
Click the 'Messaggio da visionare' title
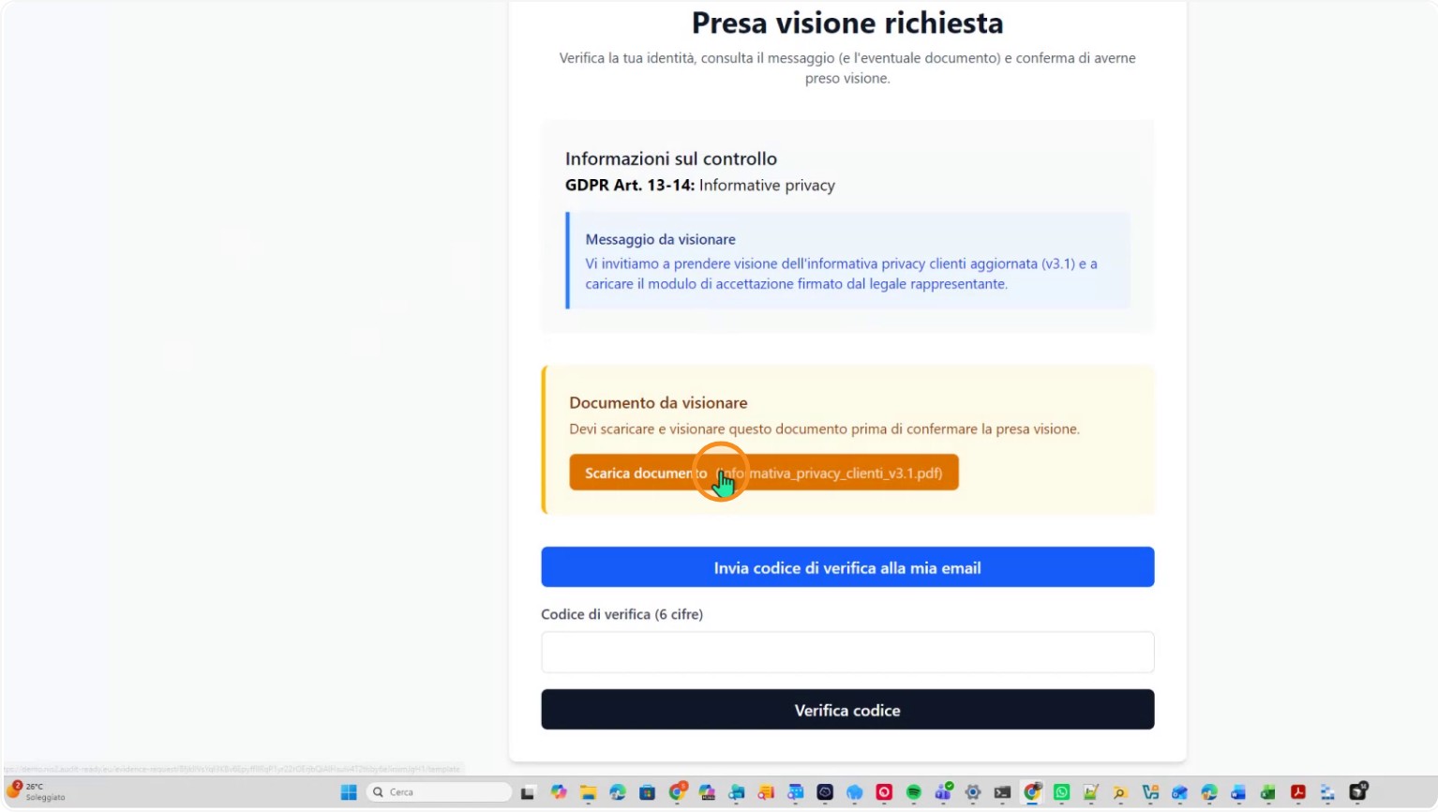tap(661, 239)
